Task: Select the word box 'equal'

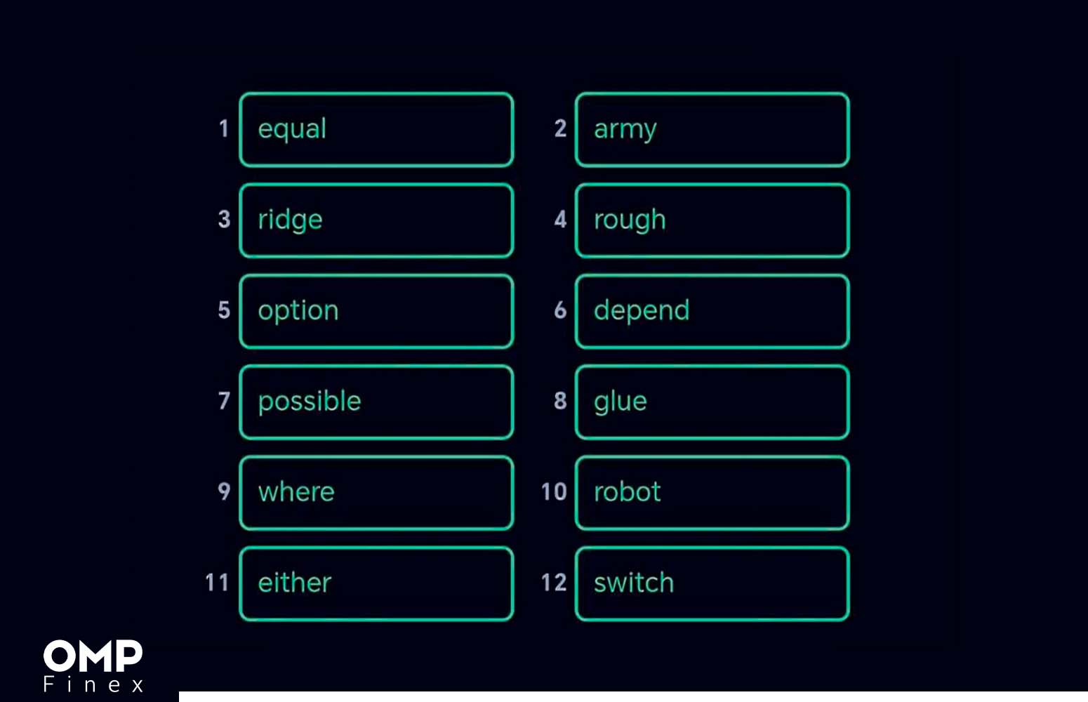Action: click(x=376, y=130)
